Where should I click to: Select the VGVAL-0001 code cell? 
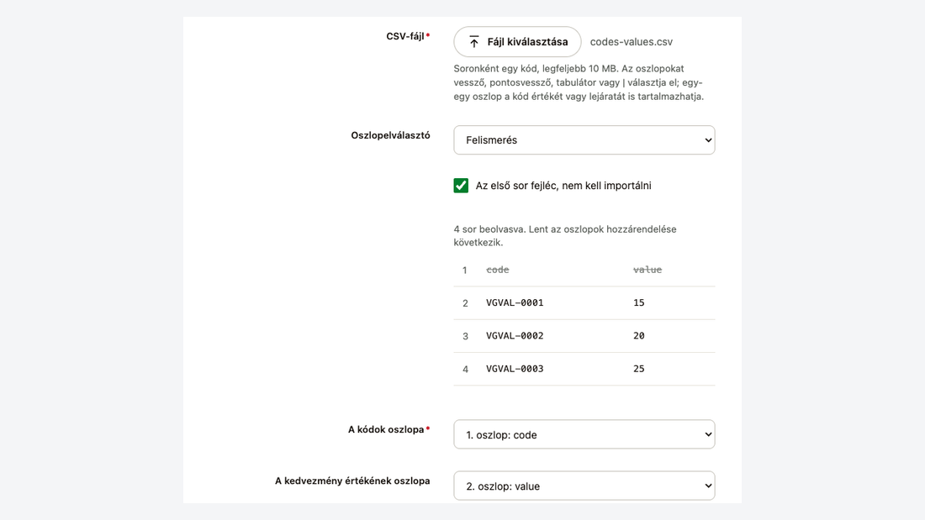(x=515, y=303)
